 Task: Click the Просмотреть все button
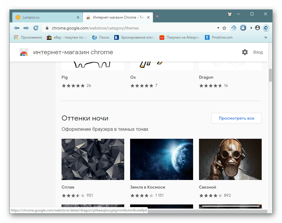point(236,118)
